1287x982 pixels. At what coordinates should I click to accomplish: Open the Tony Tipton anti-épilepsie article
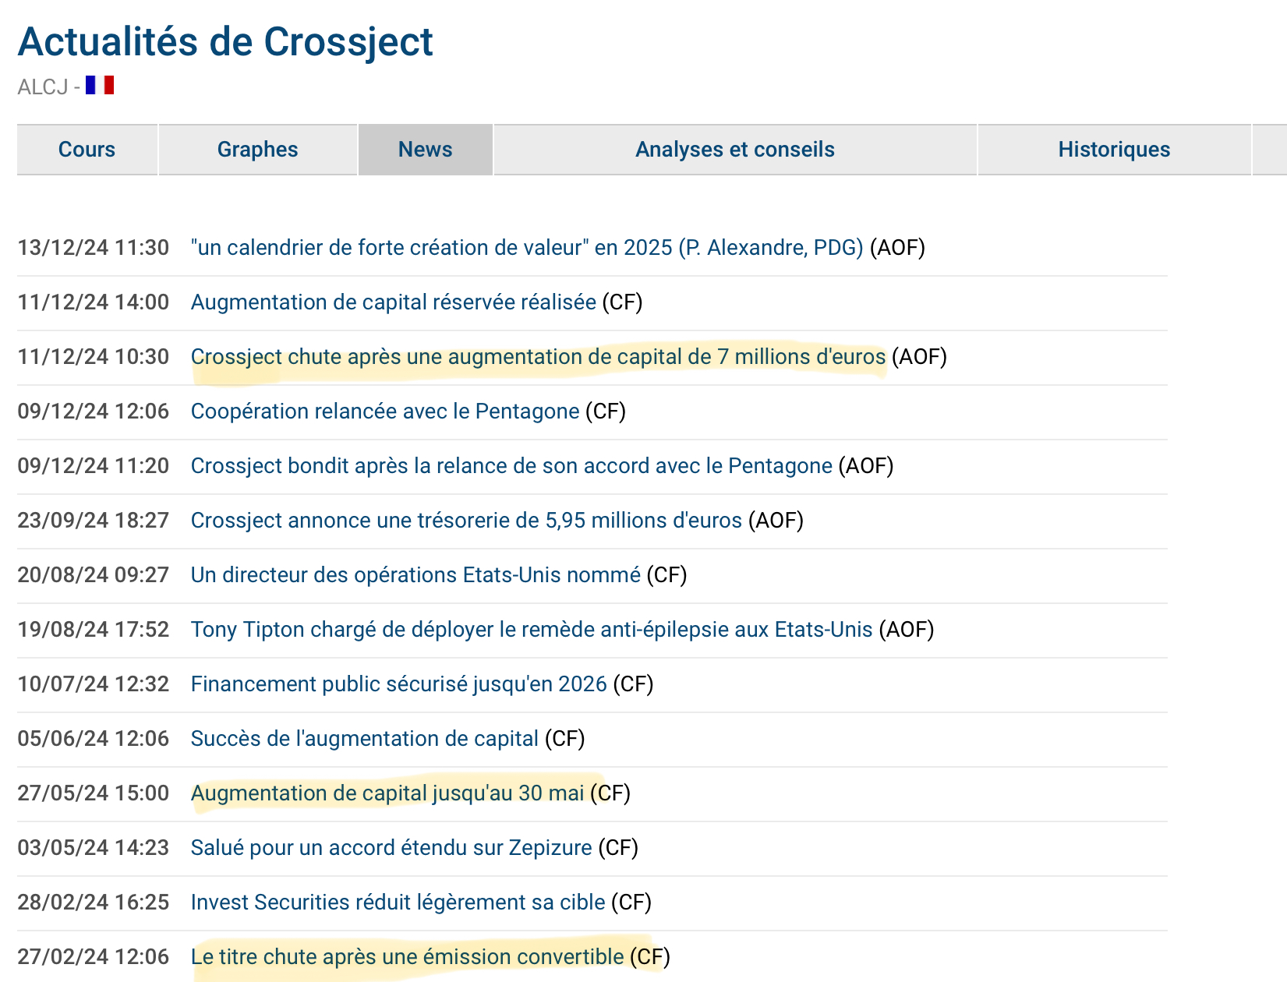[532, 630]
